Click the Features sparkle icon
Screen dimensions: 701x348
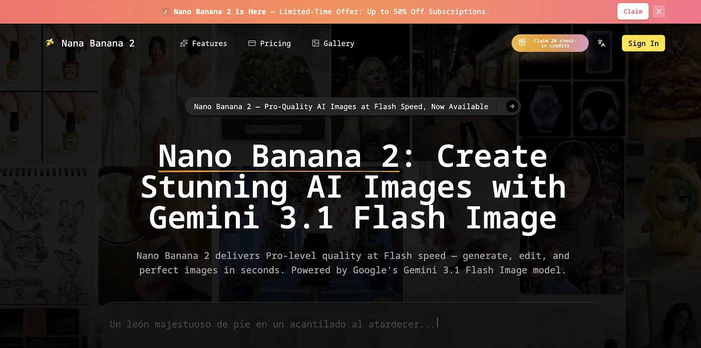click(x=184, y=44)
